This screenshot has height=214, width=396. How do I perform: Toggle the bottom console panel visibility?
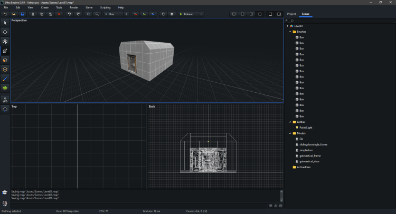click(269, 14)
